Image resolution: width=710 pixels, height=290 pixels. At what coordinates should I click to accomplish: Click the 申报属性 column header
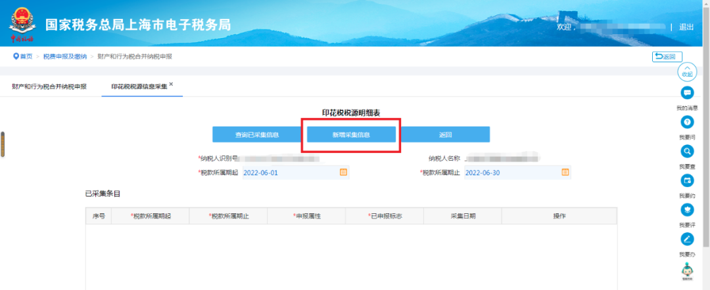click(x=306, y=217)
